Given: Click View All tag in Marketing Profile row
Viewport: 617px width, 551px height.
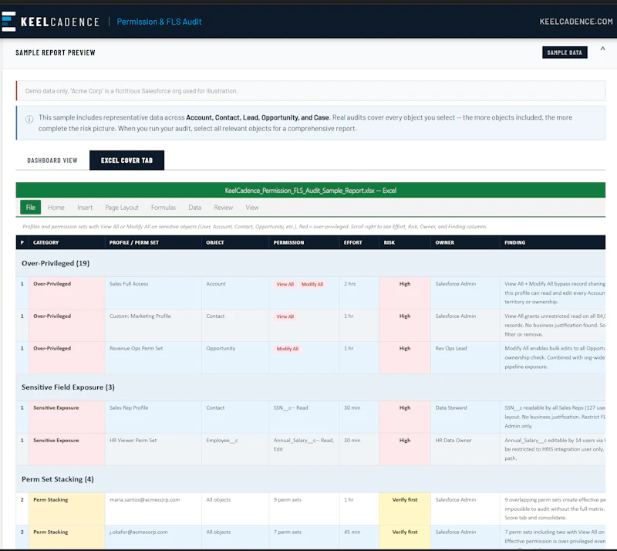Looking at the screenshot, I should 285,316.
